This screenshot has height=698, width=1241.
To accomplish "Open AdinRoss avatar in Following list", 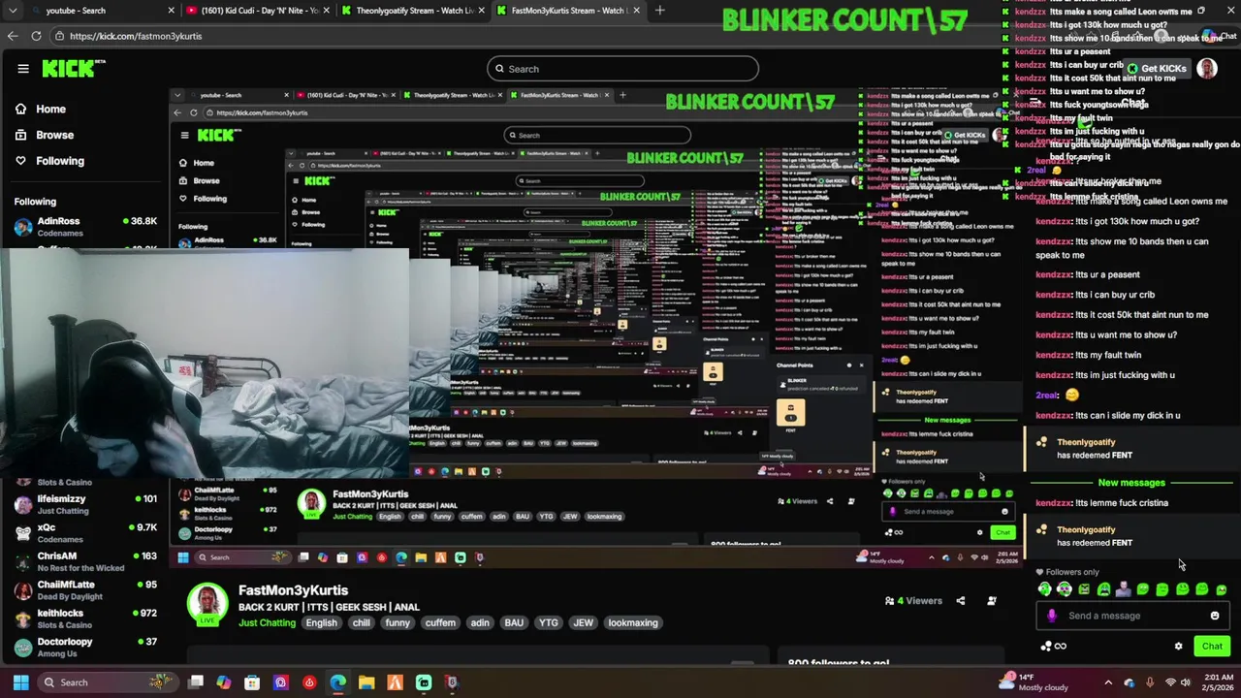I will tap(23, 228).
